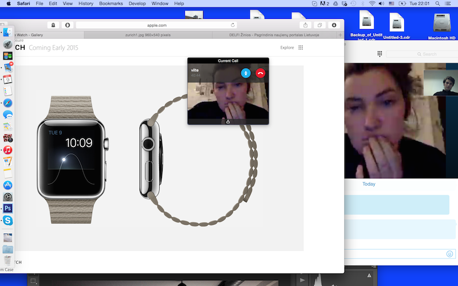Open Mission Control from the Dock
Viewport: 458px width, 286px height.
click(x=7, y=55)
